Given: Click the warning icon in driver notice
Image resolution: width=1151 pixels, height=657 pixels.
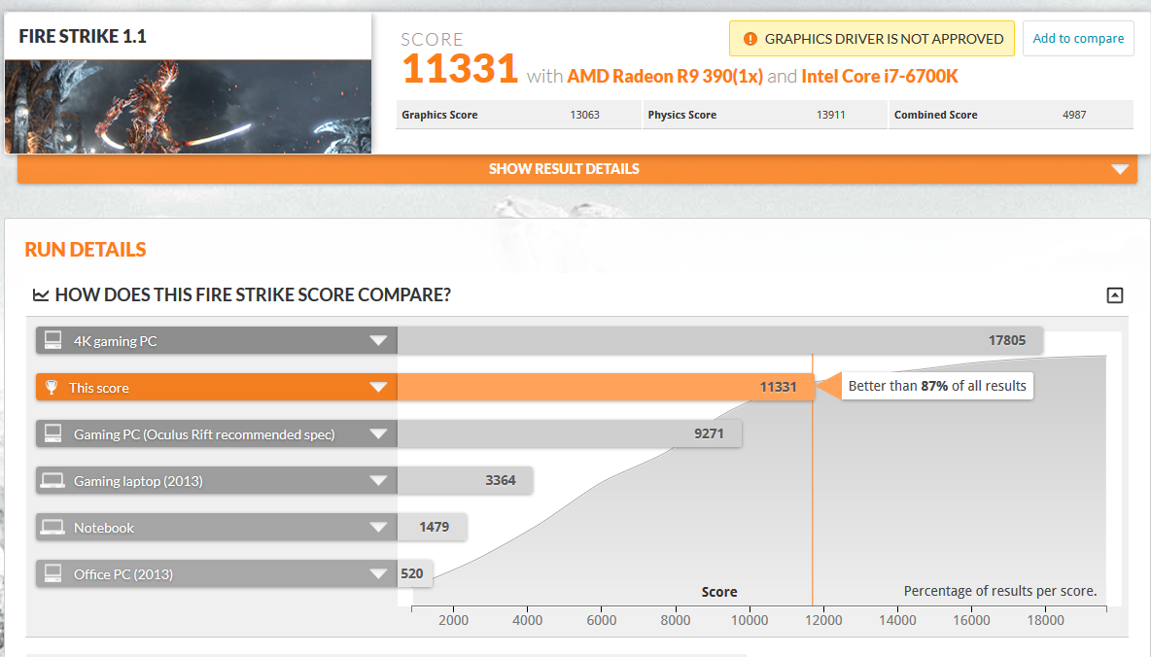Looking at the screenshot, I should point(750,39).
